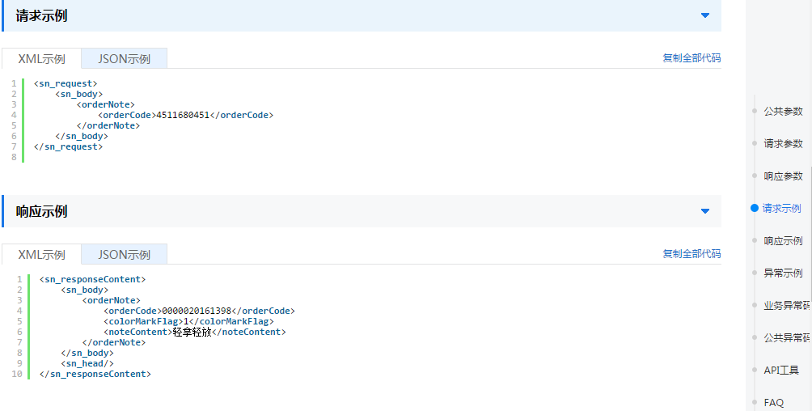Screen dimensions: 812x411
Task: Open 公共异常码 in side navigation
Action: coord(787,338)
